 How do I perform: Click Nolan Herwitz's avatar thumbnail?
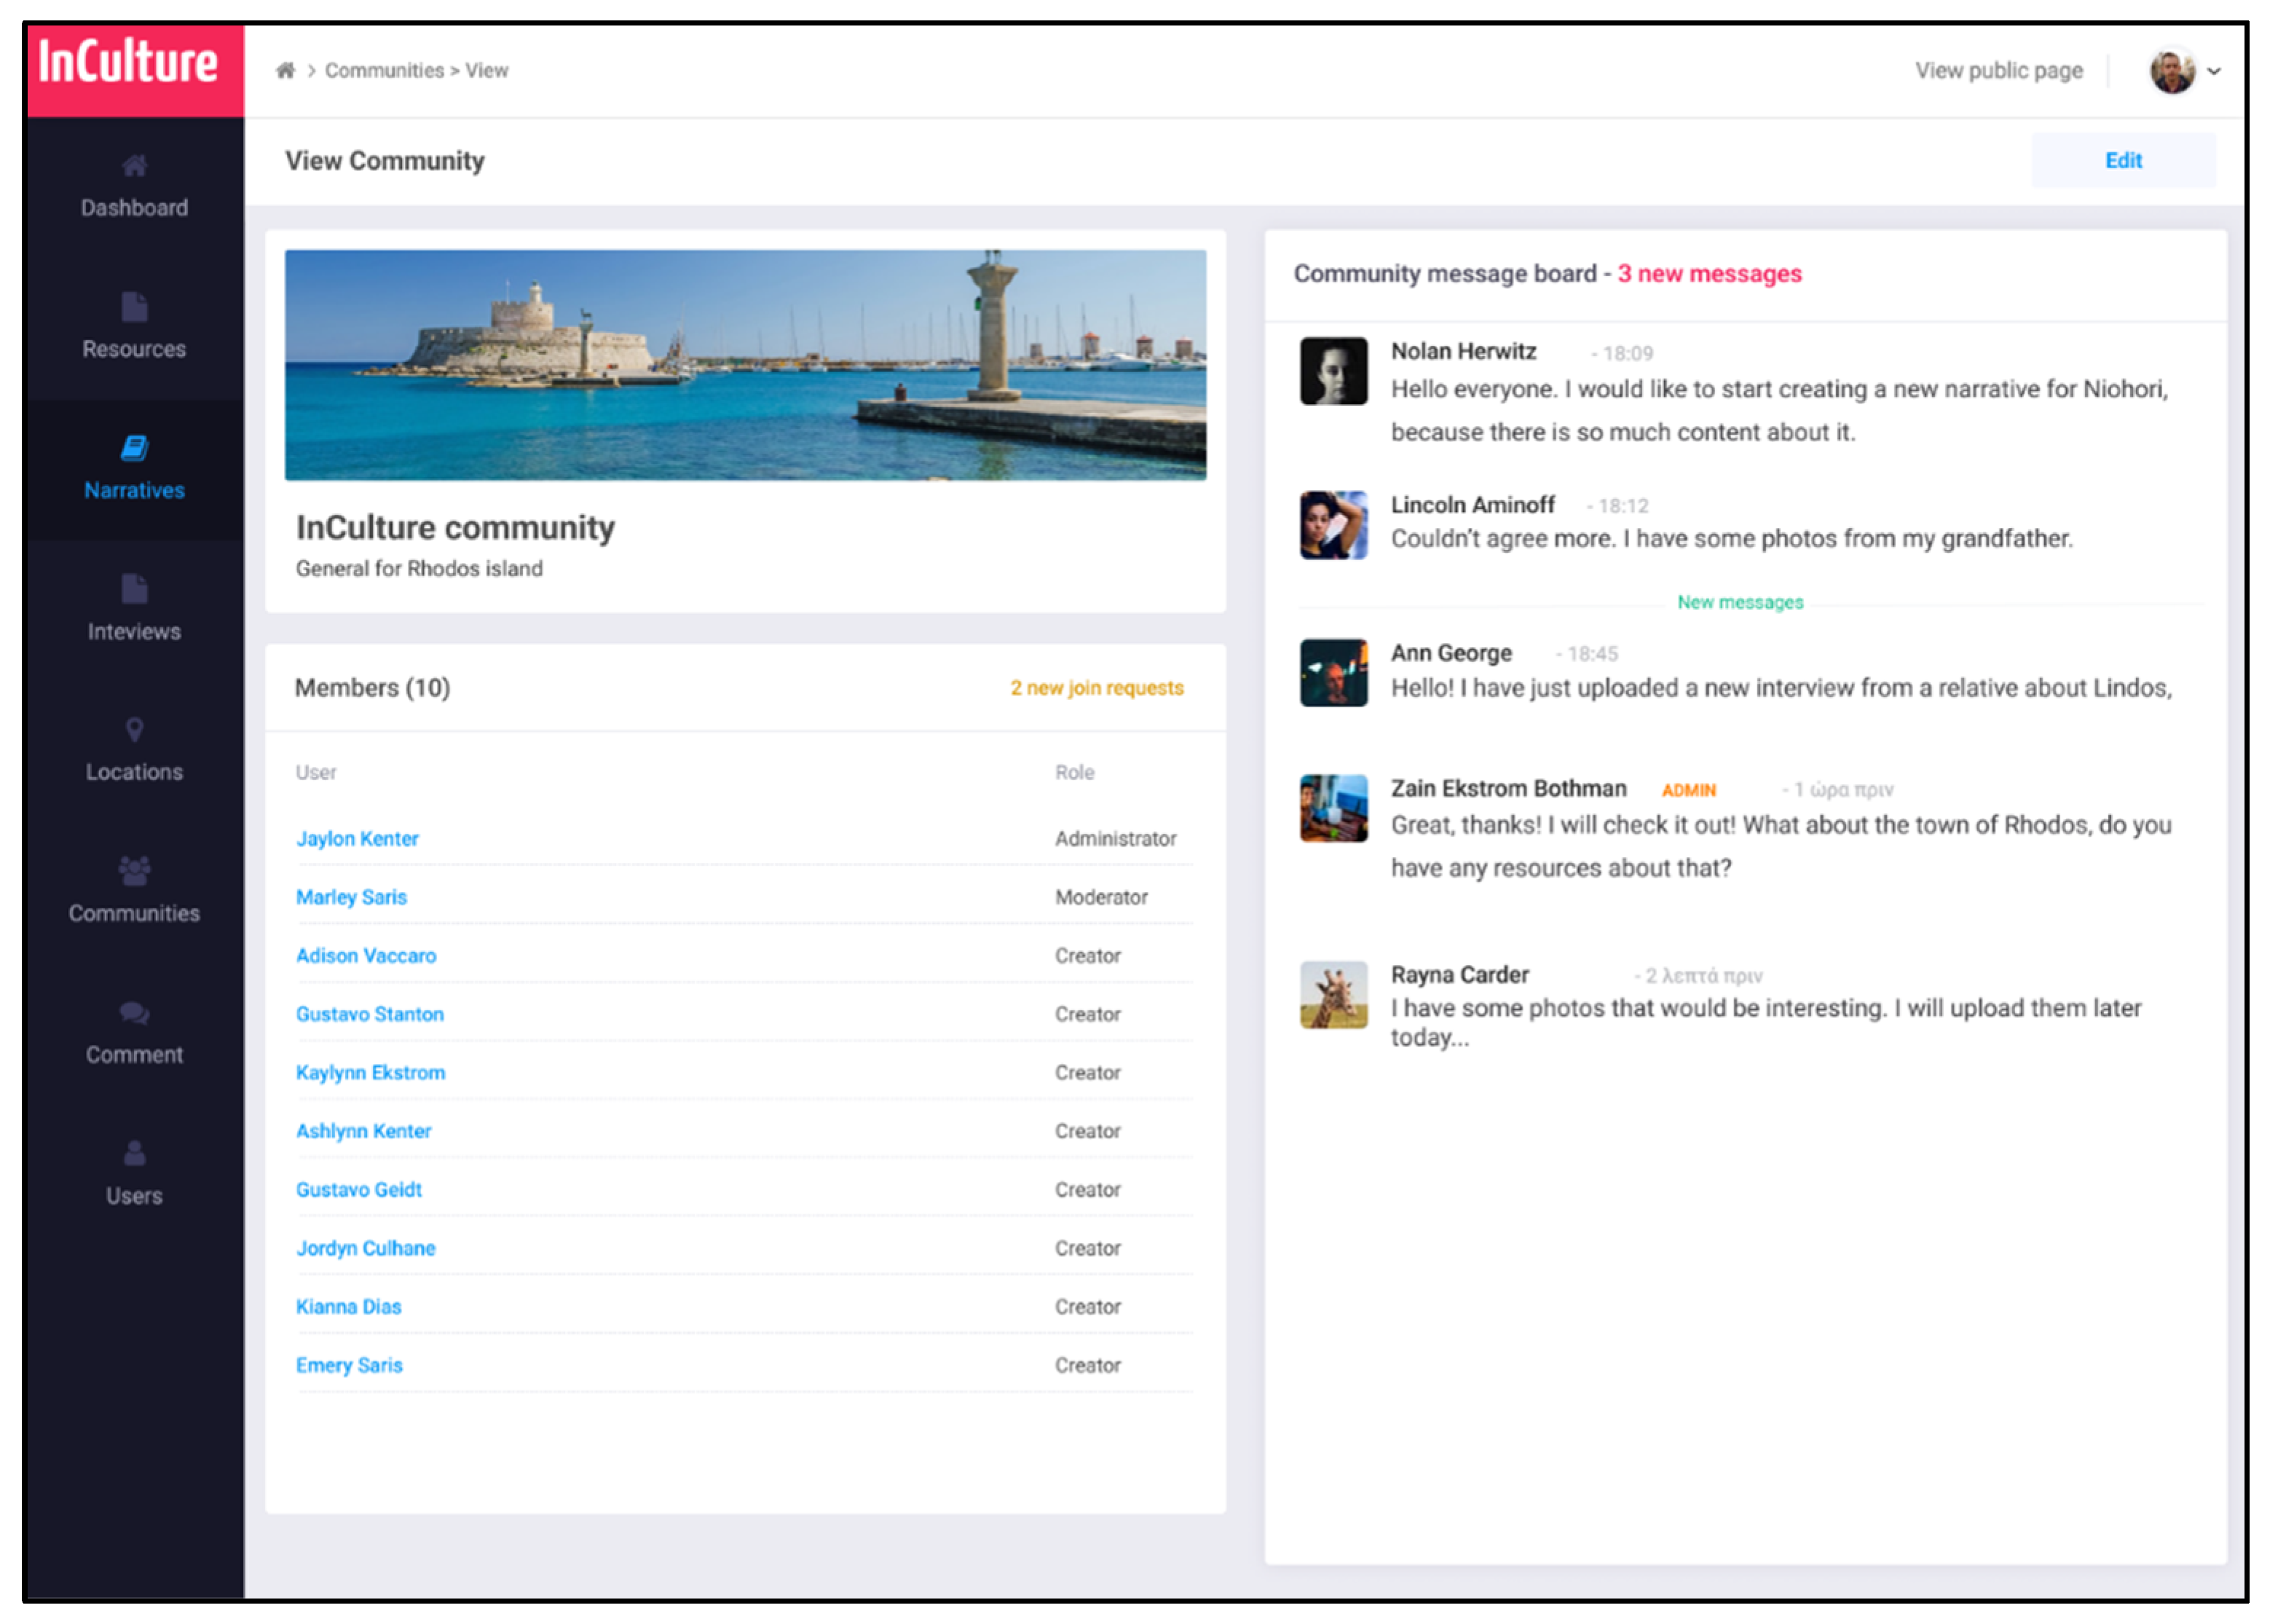1333,371
